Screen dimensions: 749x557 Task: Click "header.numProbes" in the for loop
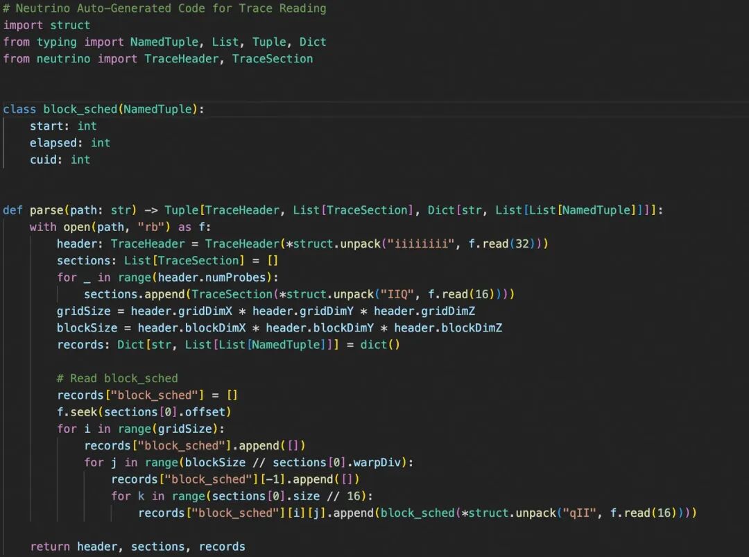[x=212, y=277]
